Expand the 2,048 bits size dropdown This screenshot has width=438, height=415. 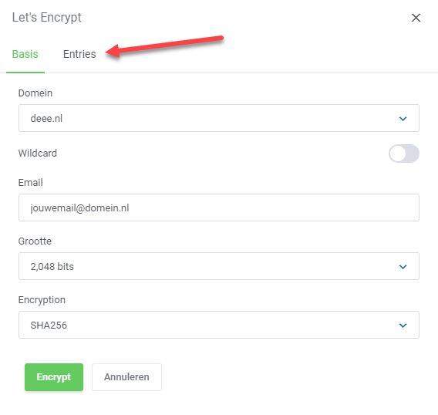click(x=219, y=266)
